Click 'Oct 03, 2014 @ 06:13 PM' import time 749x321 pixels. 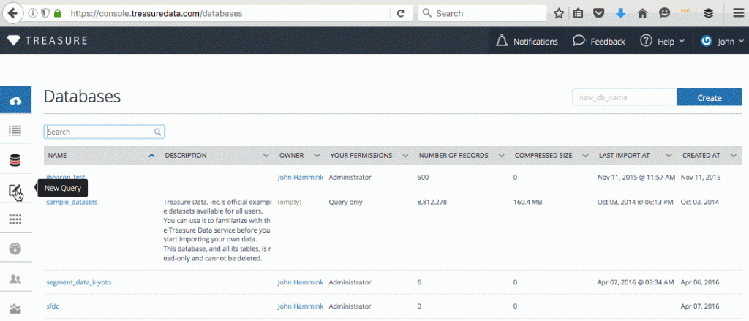point(636,202)
